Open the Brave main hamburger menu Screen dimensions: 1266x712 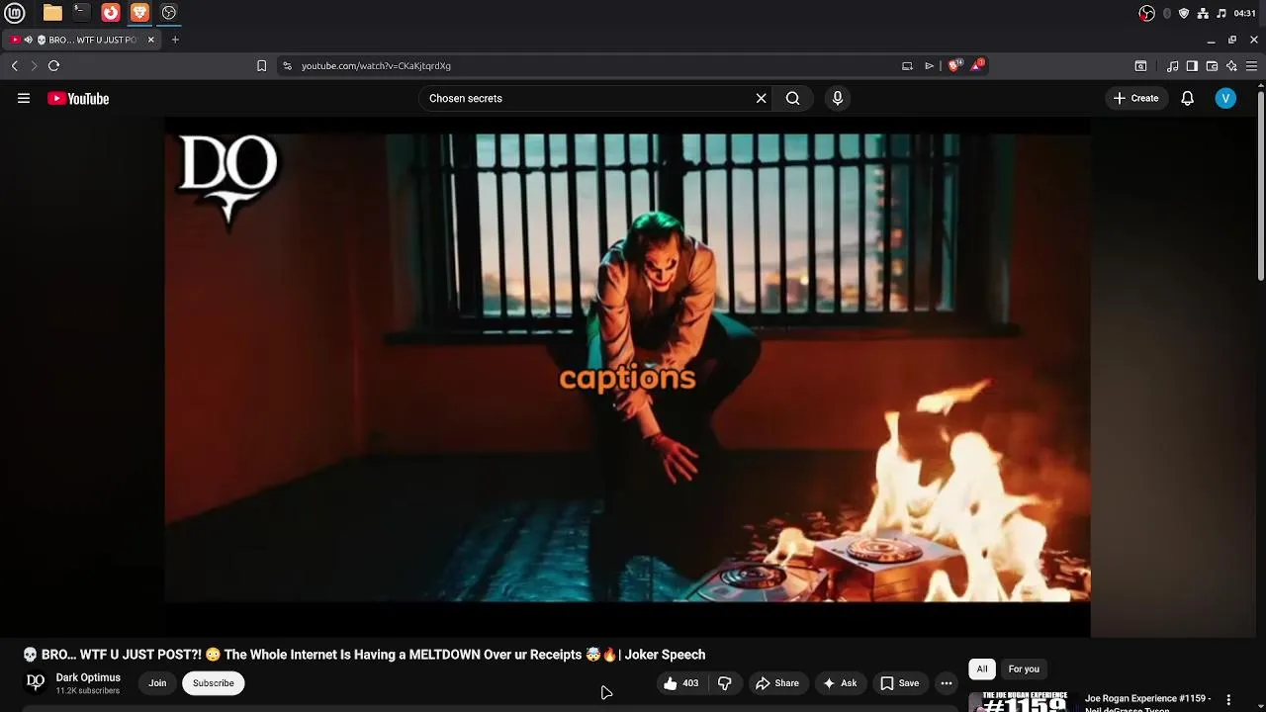[x=1251, y=65]
